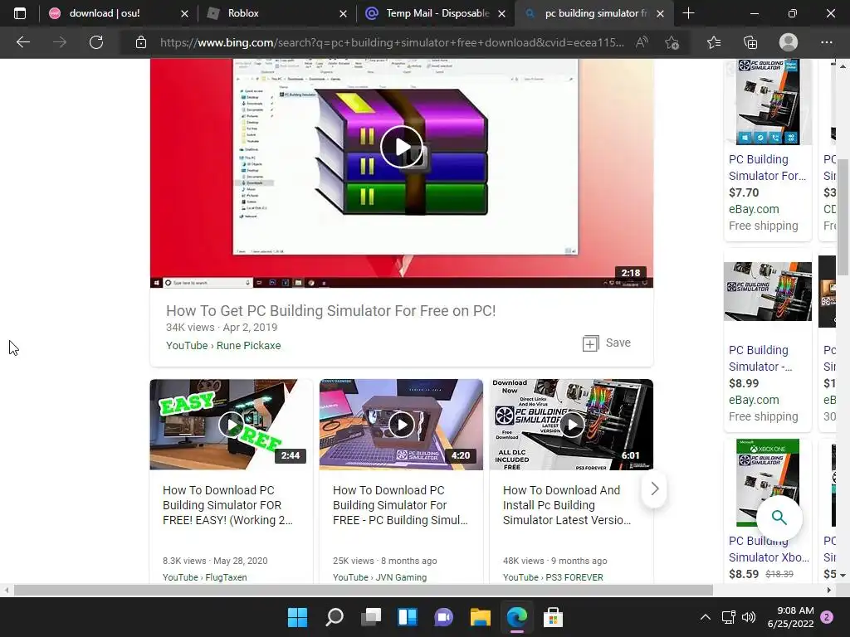Open the Favorites list

pyautogui.click(x=714, y=42)
